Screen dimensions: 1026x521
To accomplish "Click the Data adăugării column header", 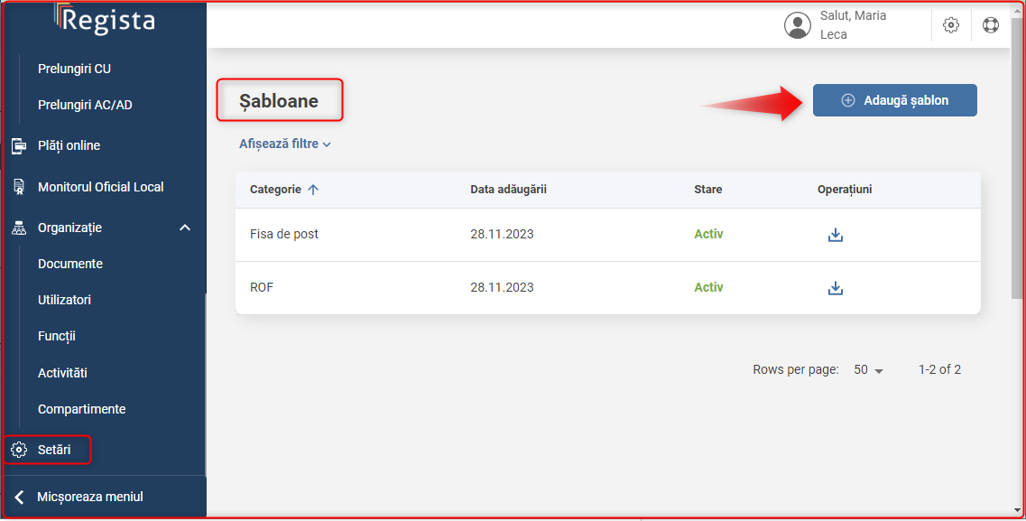I will tap(508, 189).
